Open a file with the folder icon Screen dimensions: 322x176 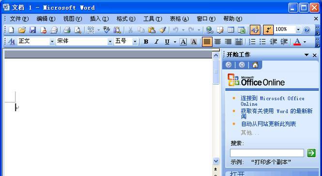click(22, 30)
